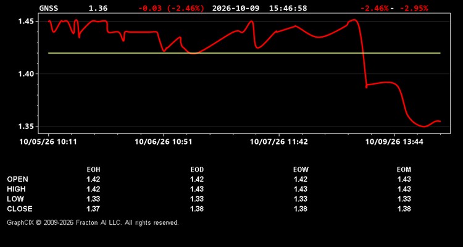Click the EOW column header
463x247 pixels.
click(x=301, y=170)
